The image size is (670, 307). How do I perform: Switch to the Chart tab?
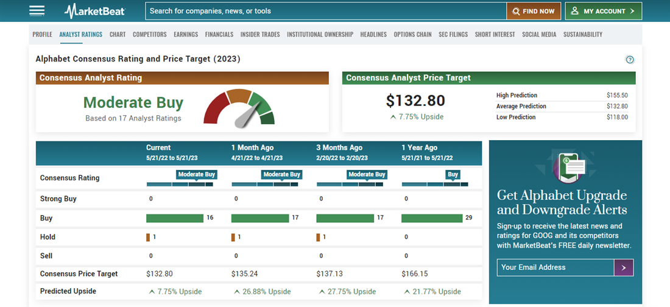tap(118, 35)
